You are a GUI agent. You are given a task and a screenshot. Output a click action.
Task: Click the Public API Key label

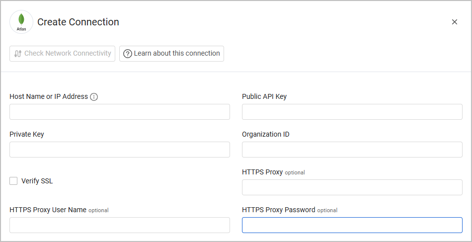(x=264, y=96)
